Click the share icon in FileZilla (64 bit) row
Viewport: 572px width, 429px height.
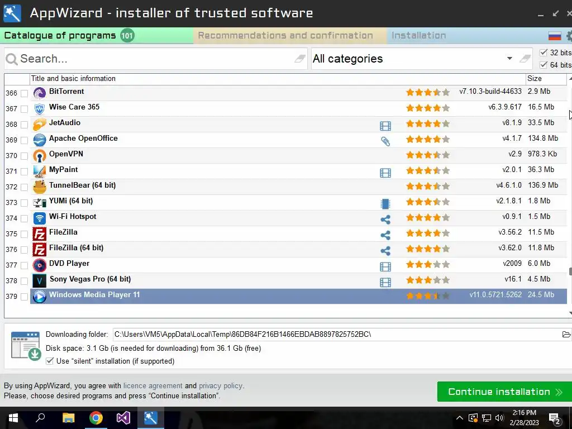pos(385,251)
